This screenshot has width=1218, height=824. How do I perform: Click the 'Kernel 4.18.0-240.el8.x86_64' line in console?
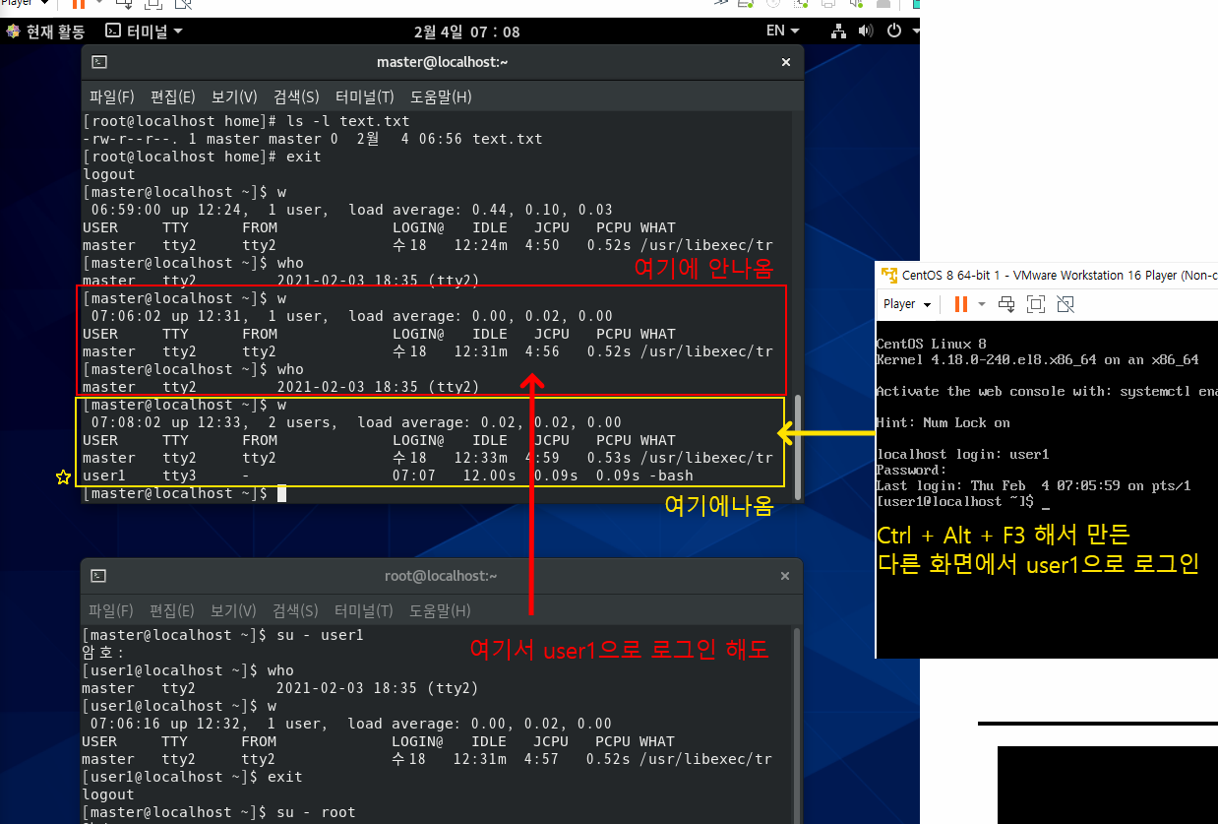pos(1037,360)
